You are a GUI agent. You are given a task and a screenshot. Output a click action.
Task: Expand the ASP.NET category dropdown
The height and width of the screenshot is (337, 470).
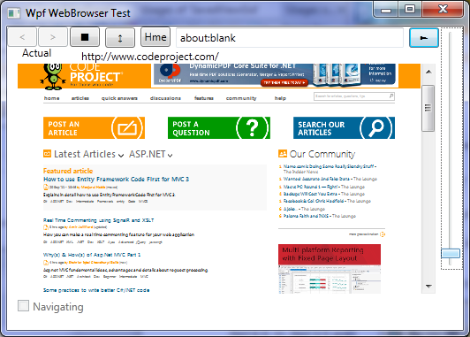(151, 154)
